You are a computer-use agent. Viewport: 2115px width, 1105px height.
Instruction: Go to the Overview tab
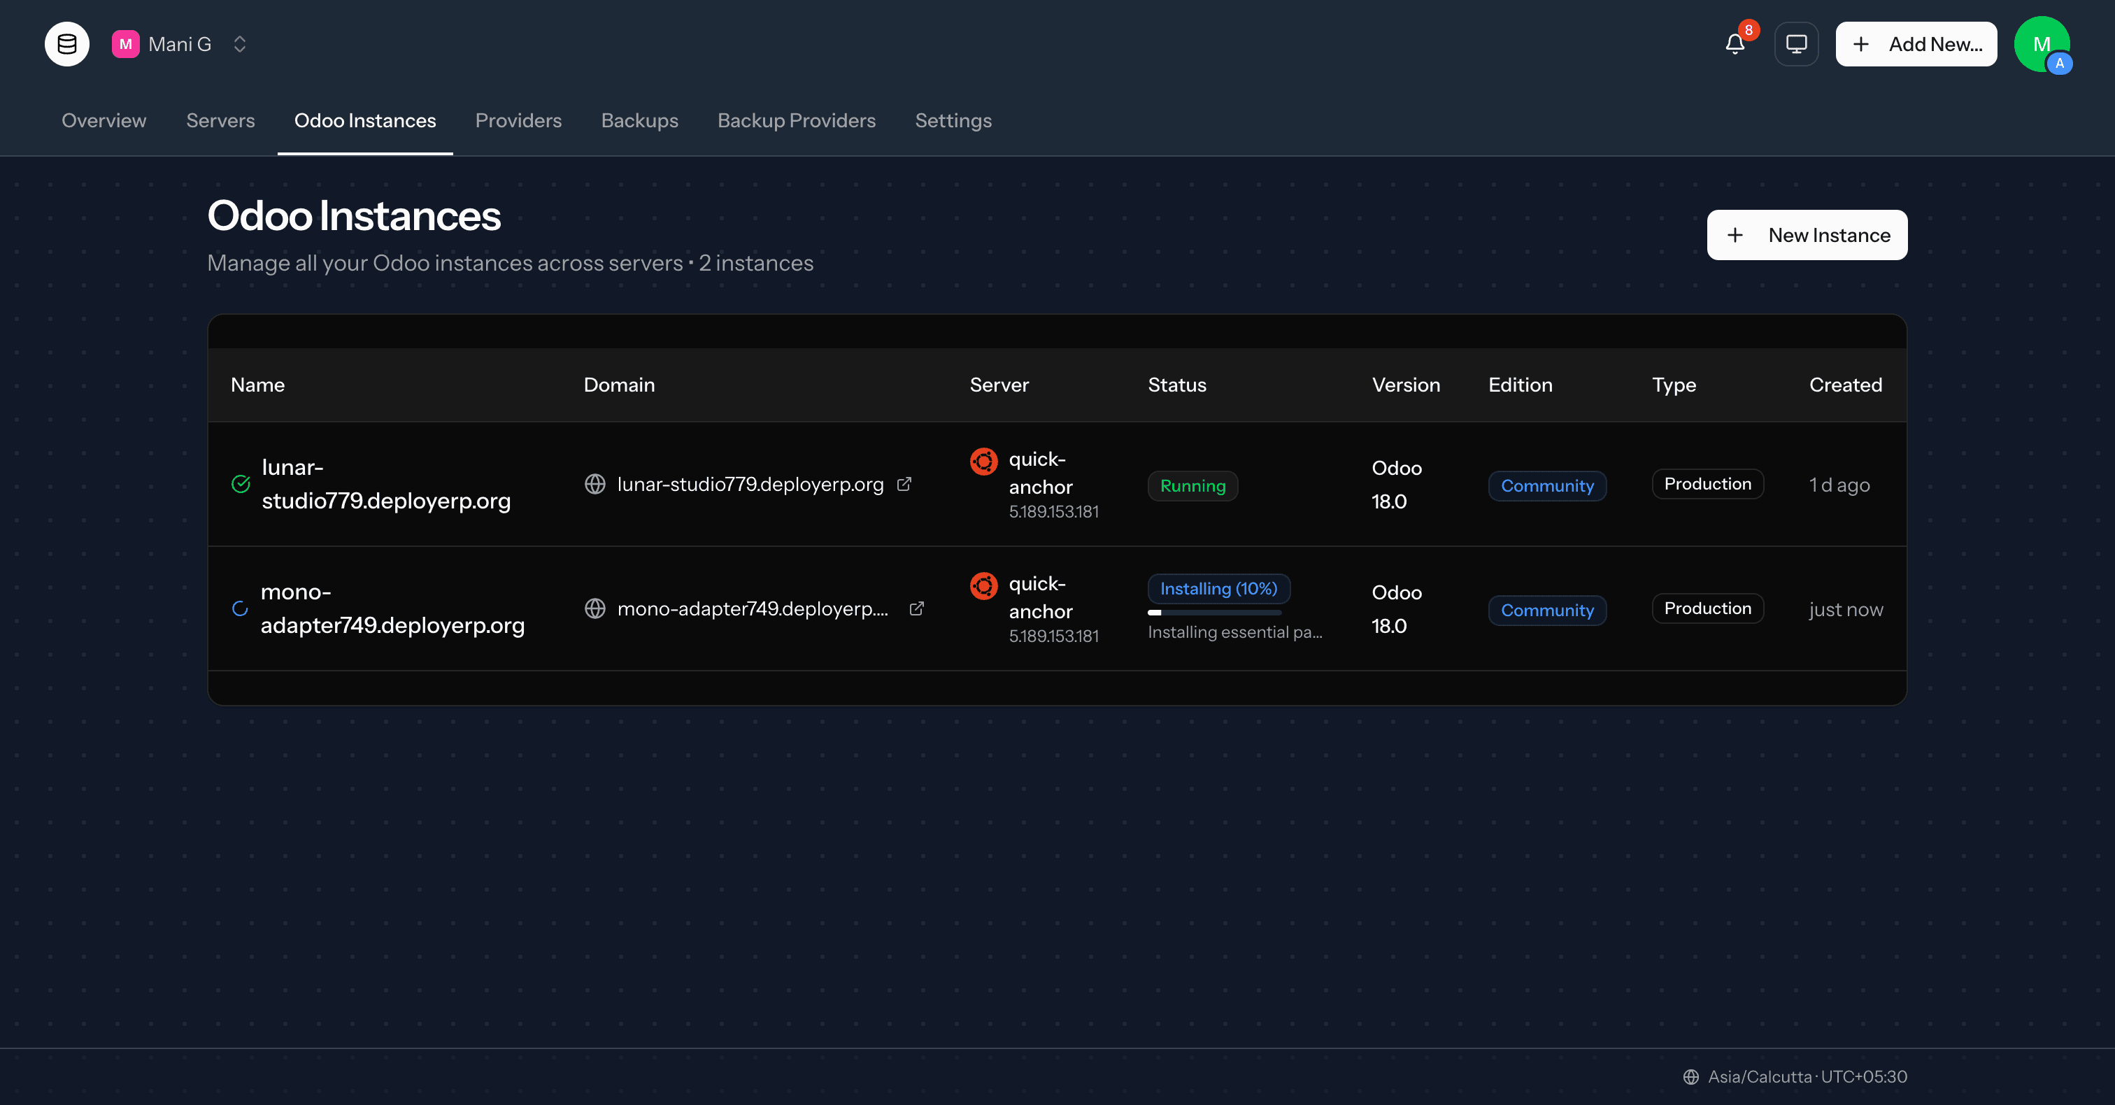(x=104, y=121)
